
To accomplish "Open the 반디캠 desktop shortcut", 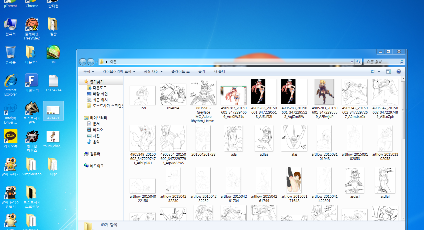I will point(53,4).
